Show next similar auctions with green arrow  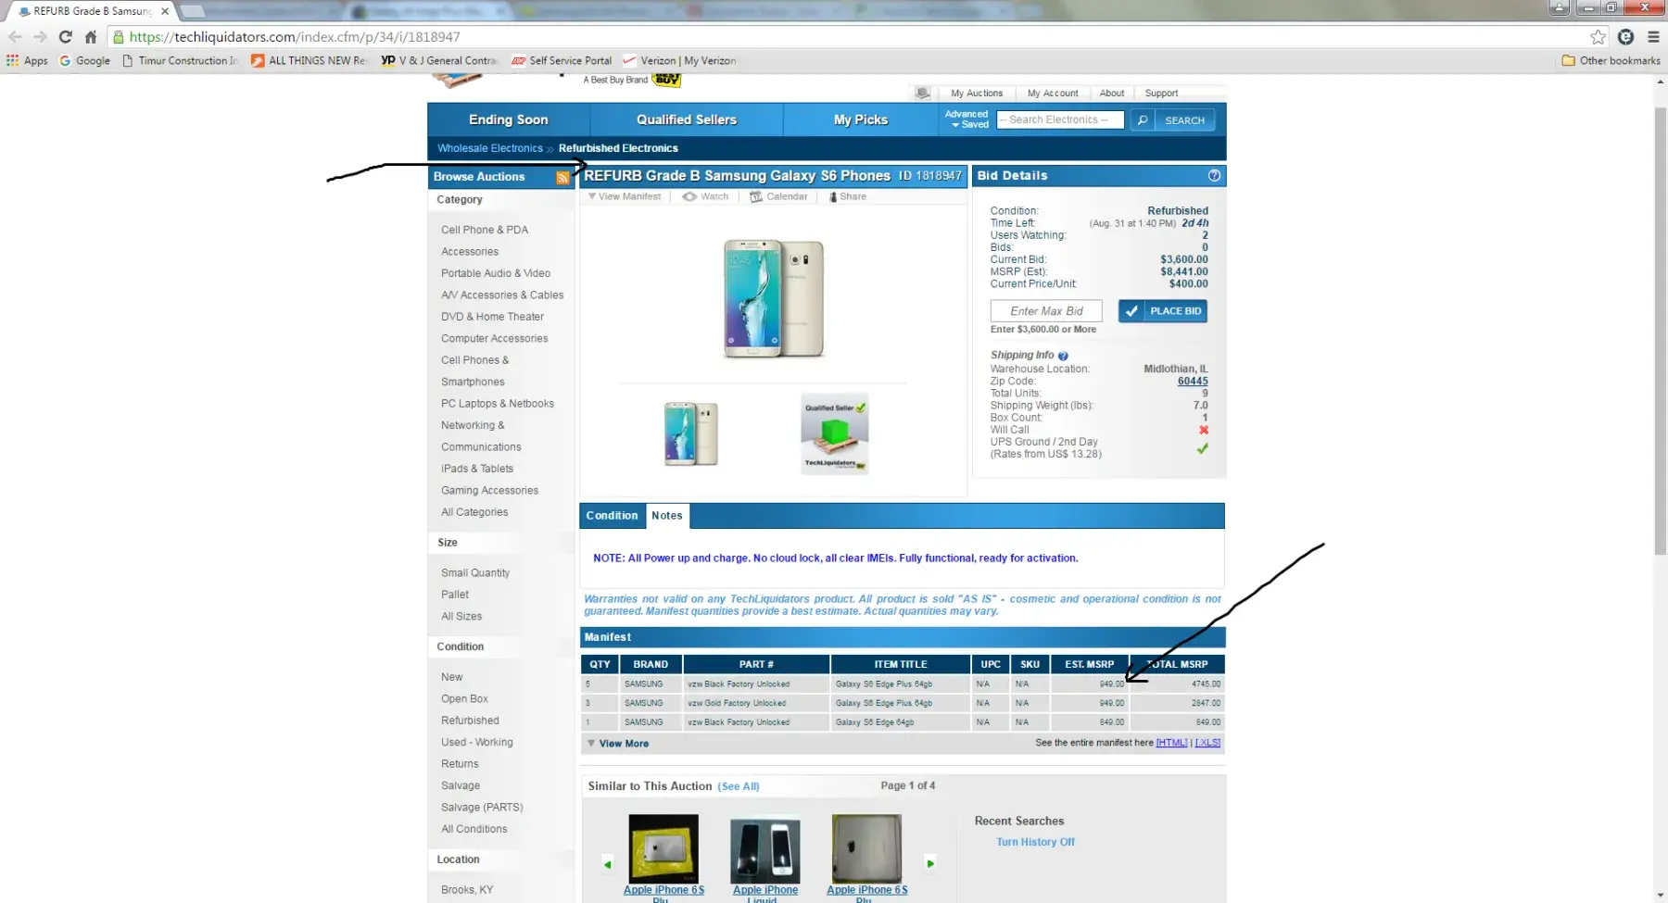click(930, 863)
